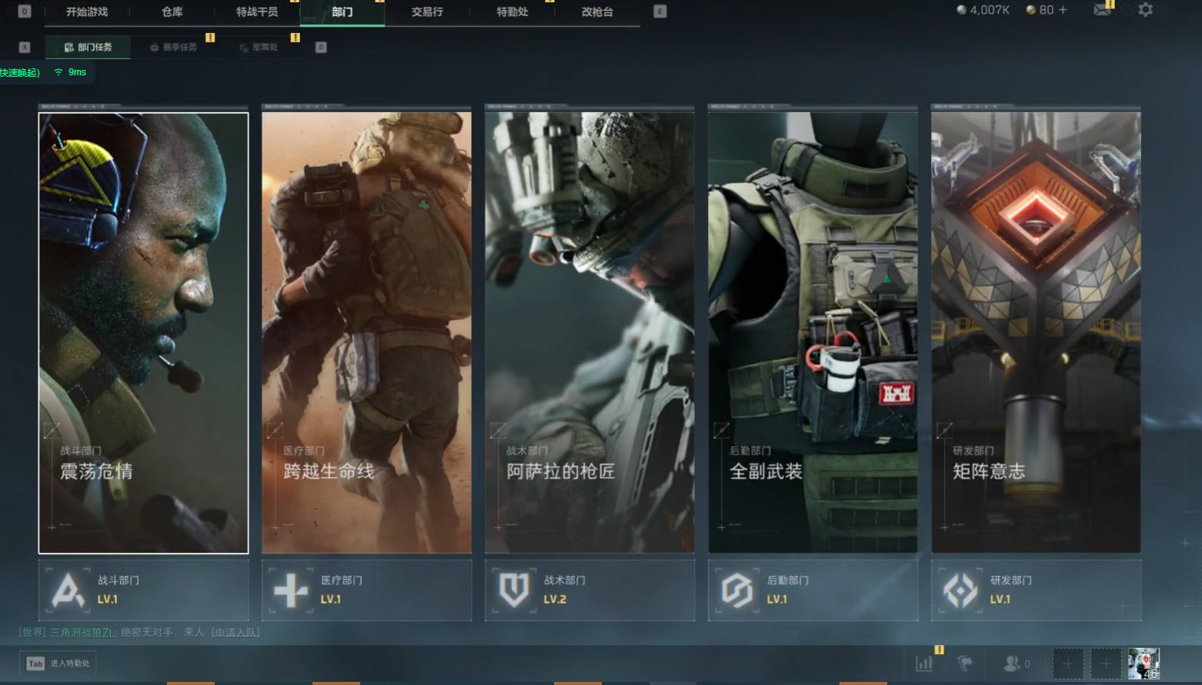This screenshot has width=1202, height=685.
Task: Click the A key hint beside 部门任务
Action: coord(25,47)
